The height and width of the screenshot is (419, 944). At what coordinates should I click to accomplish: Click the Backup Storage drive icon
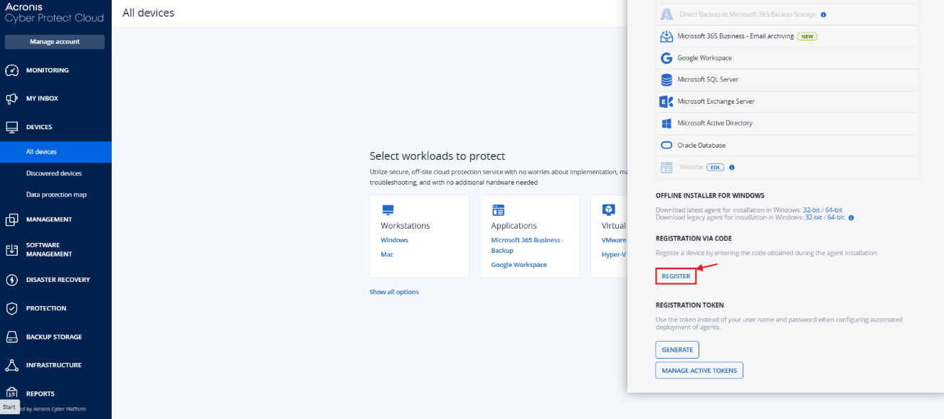click(11, 337)
